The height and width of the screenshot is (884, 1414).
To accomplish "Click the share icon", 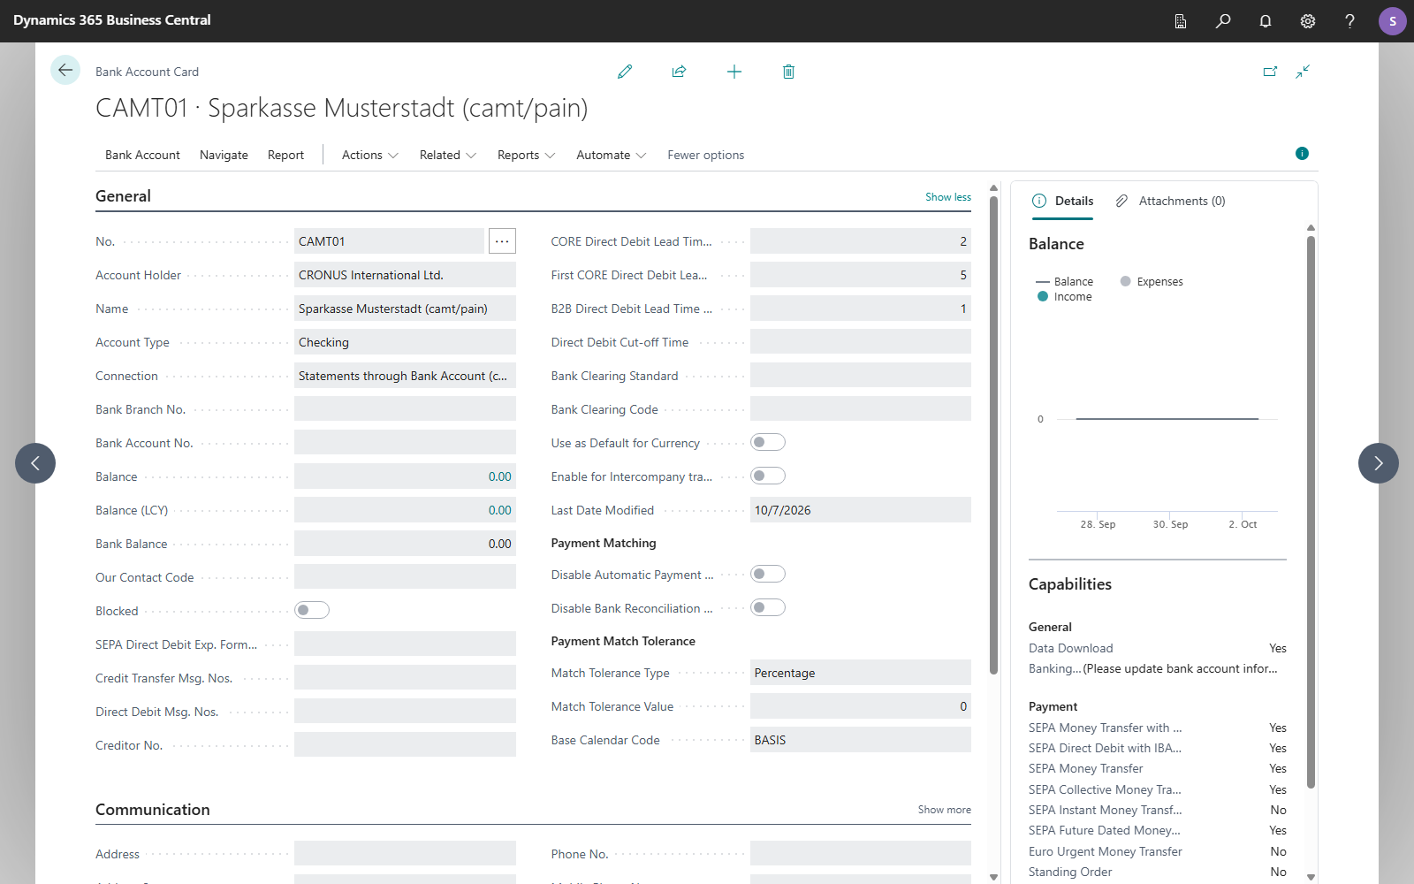I will pos(679,72).
